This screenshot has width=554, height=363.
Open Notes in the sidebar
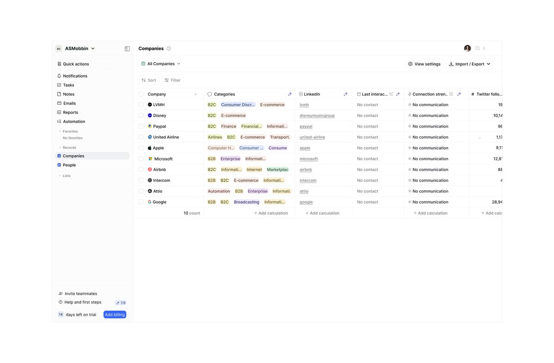(x=69, y=94)
